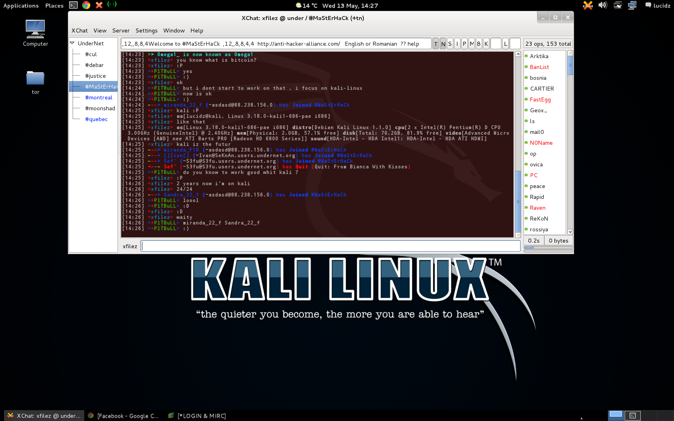Toggle the P private channel mode
The height and width of the screenshot is (421, 674).
click(x=464, y=44)
